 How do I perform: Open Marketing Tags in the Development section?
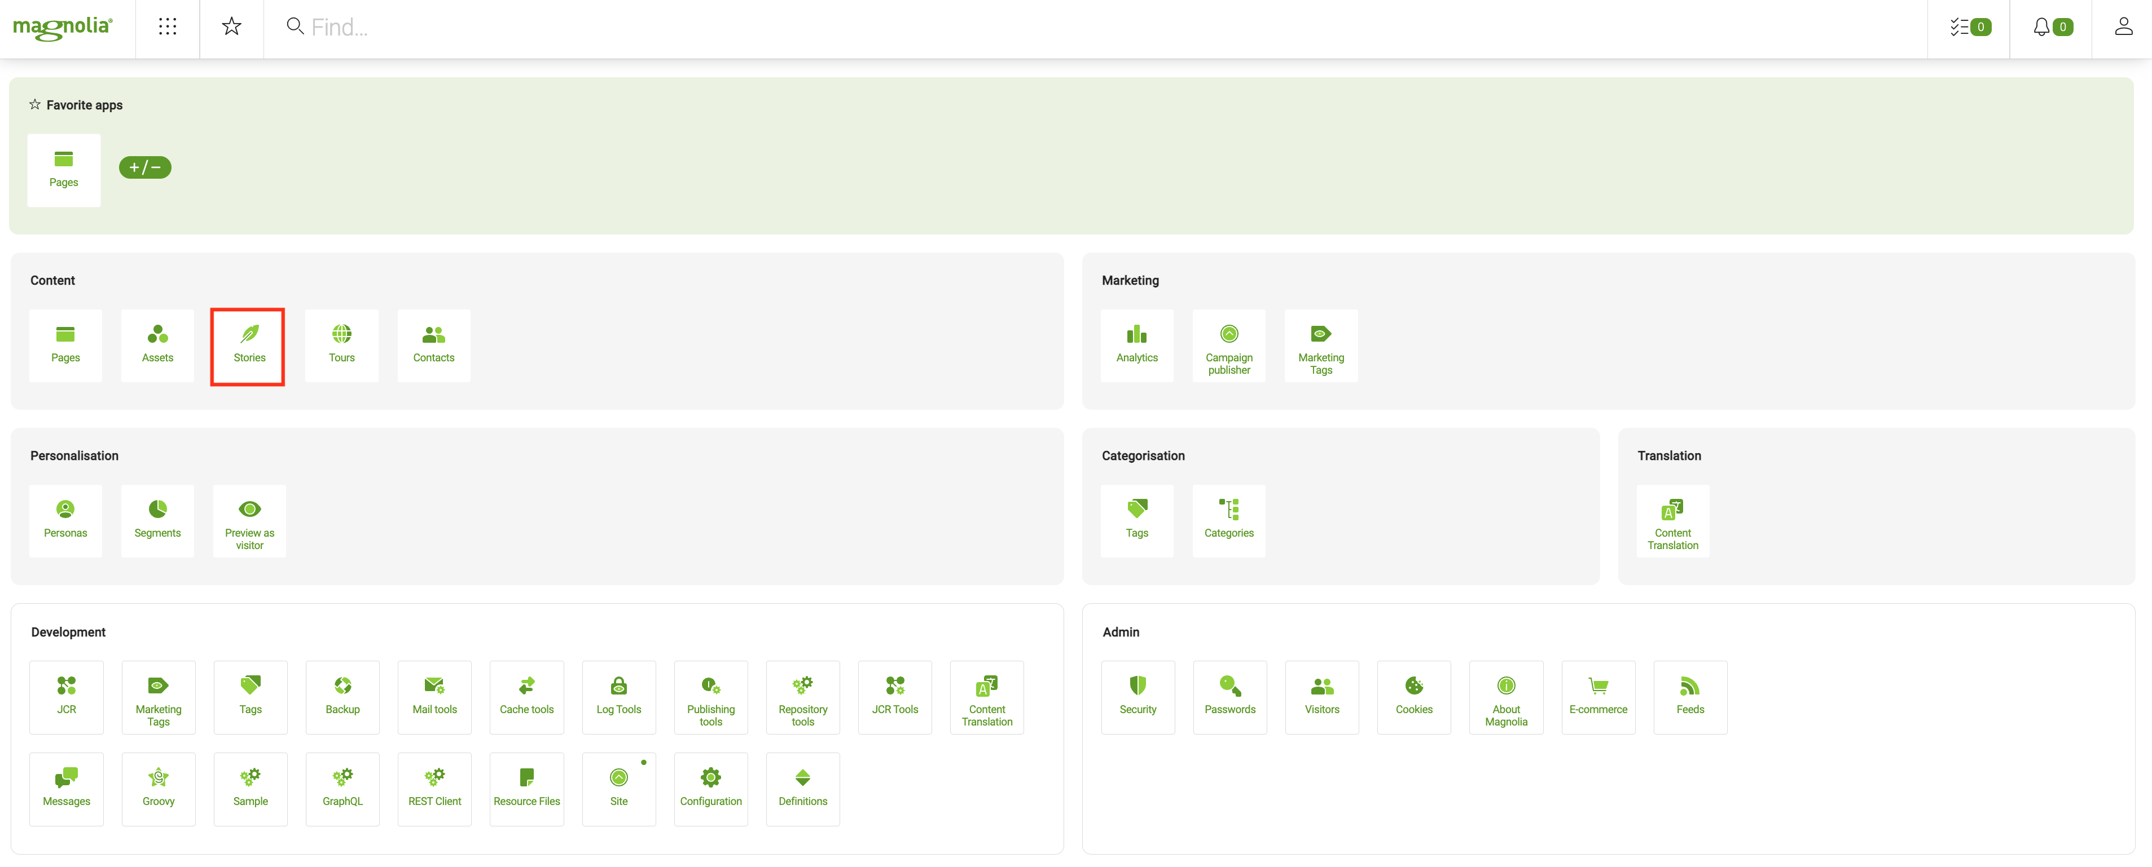coord(159,698)
